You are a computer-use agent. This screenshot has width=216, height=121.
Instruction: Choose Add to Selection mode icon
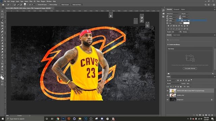[x=18, y=5]
